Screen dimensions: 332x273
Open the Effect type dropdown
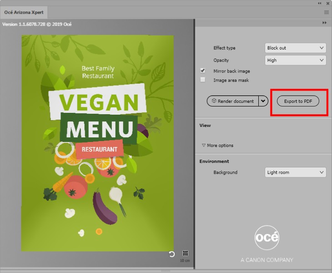[295, 48]
